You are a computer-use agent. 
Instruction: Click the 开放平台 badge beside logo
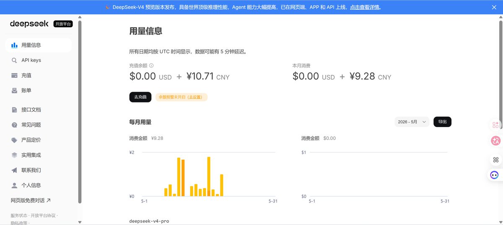[x=63, y=24]
